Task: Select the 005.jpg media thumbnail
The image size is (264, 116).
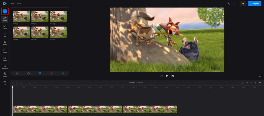Action: (40, 16)
